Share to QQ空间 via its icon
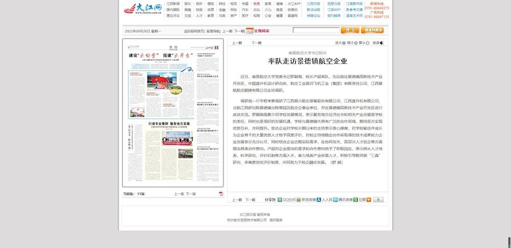Screen dimensions: 511x248 point(280,200)
